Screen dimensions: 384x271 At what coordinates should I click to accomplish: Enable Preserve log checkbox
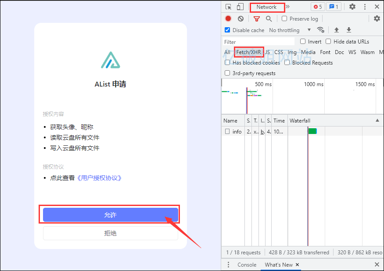(284, 18)
